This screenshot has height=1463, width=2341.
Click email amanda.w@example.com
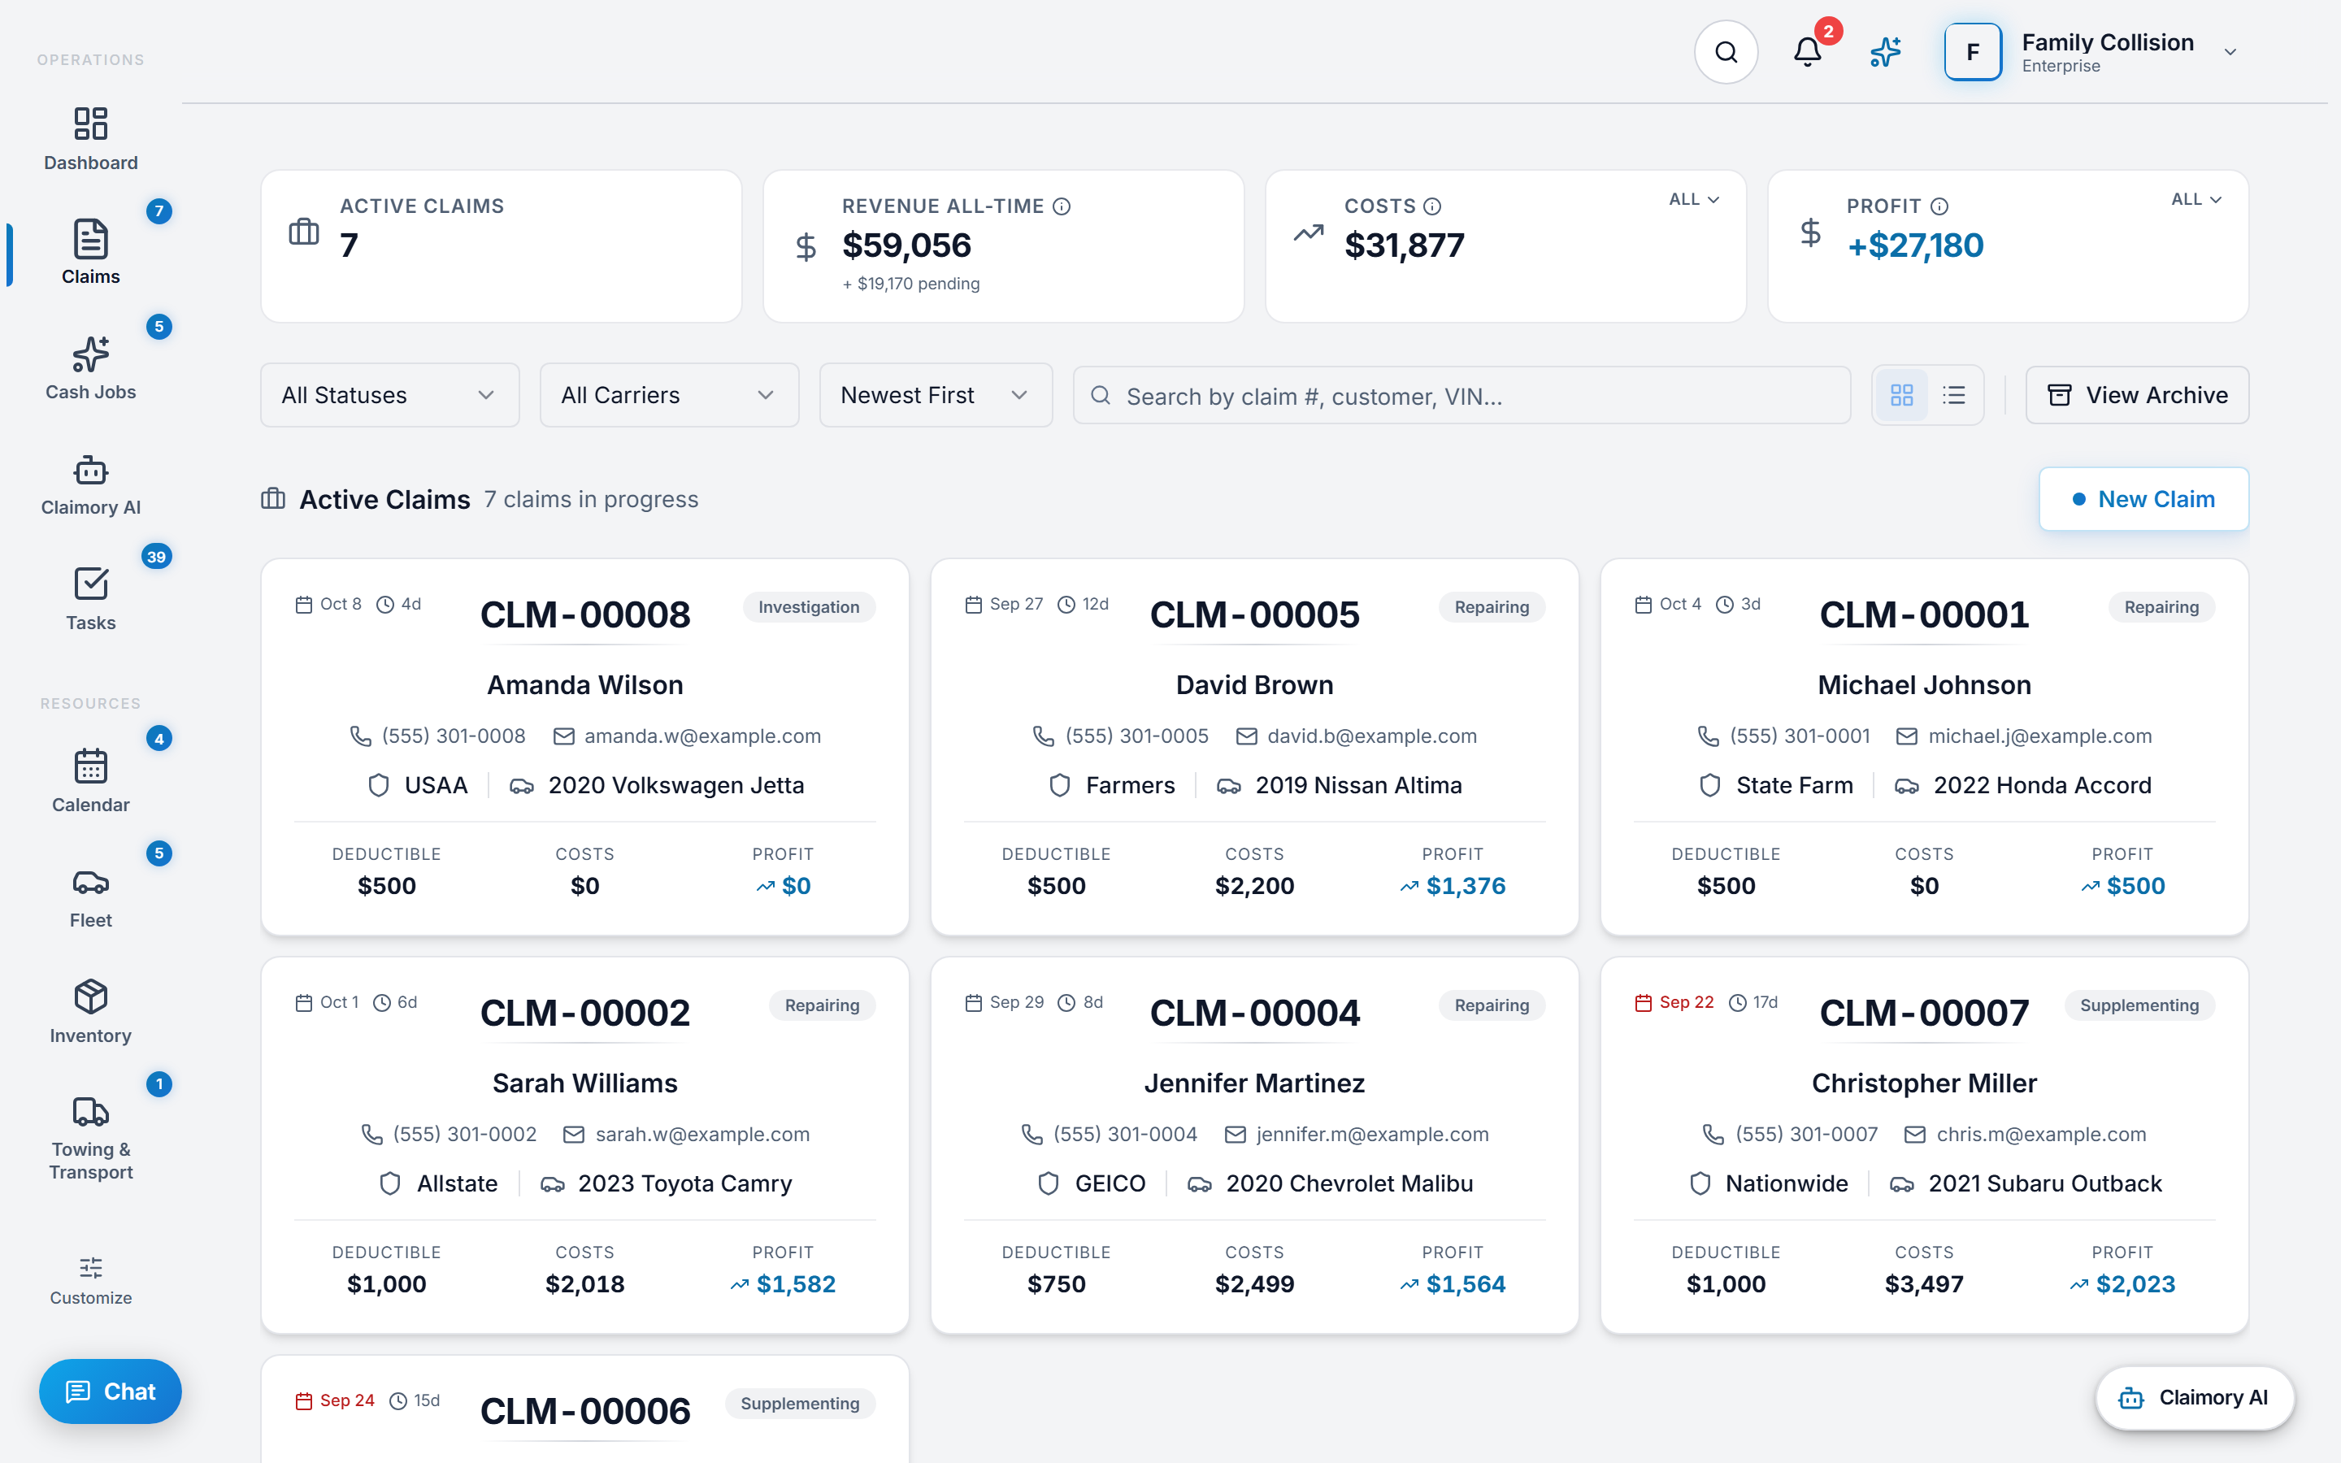click(x=702, y=736)
